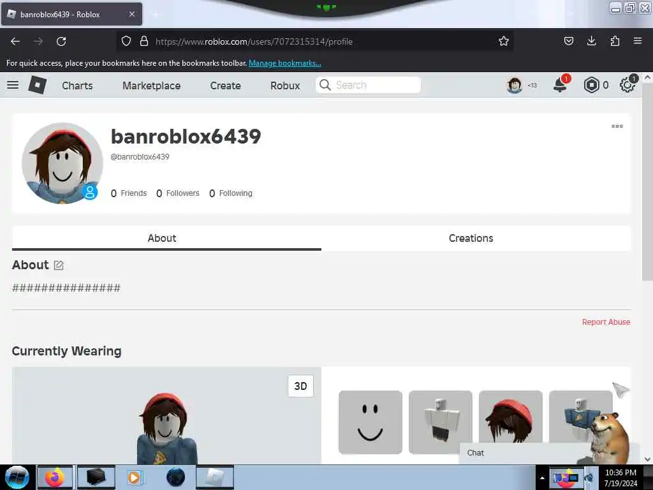Click the scrollbar up arrow
The height and width of the screenshot is (490, 653).
(x=647, y=77)
